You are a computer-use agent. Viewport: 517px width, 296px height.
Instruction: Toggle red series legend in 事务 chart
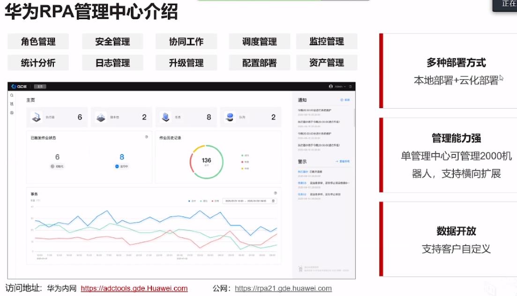click(x=215, y=201)
